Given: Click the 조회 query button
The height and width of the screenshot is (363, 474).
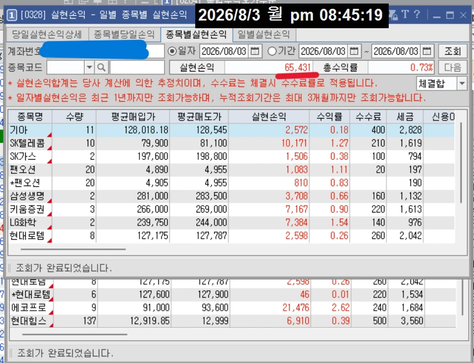Looking at the screenshot, I should 453,51.
